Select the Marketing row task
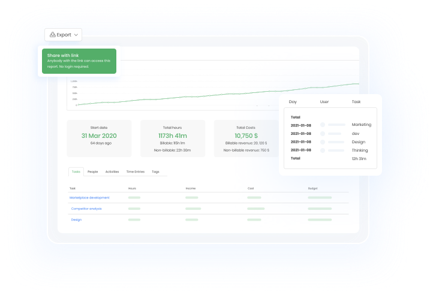 pyautogui.click(x=361, y=125)
